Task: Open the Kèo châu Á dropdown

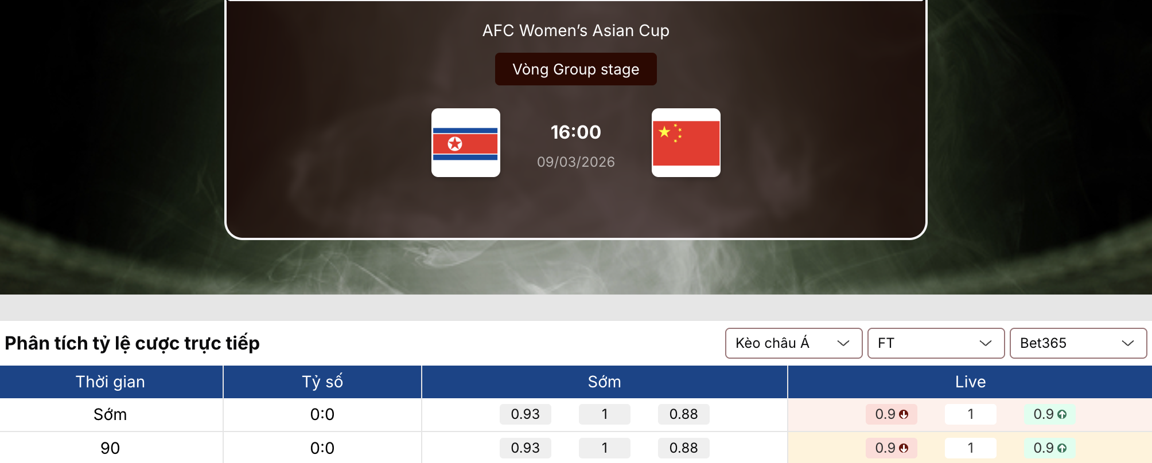Action: click(793, 343)
